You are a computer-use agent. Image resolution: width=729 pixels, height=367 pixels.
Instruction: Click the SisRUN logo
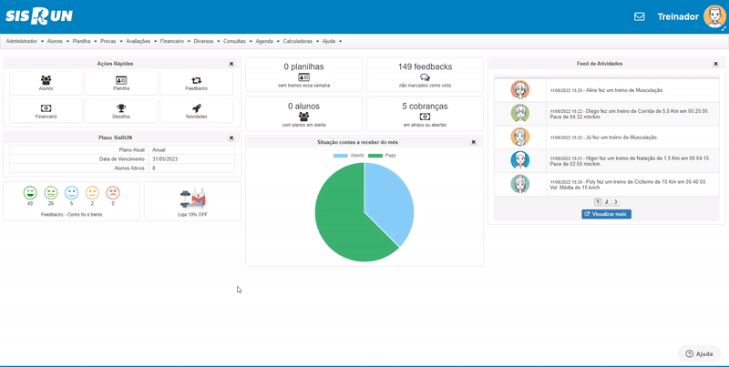click(x=39, y=16)
